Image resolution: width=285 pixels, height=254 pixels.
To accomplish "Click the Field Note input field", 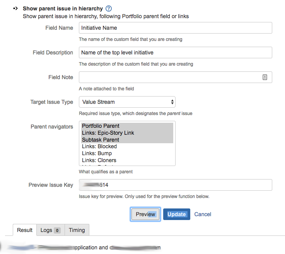I will [170, 77].
